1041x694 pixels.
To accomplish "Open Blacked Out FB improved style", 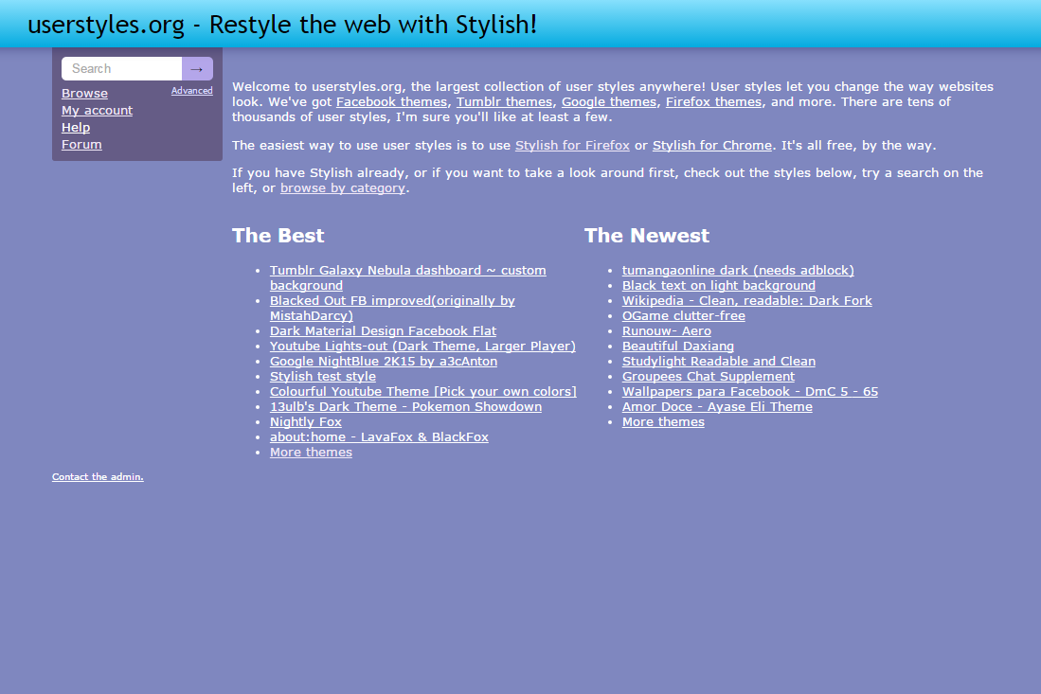I will pyautogui.click(x=392, y=308).
